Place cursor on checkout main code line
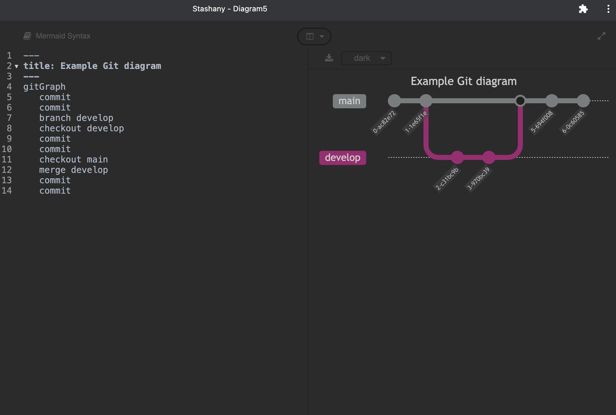This screenshot has width=616, height=415. (x=73, y=159)
